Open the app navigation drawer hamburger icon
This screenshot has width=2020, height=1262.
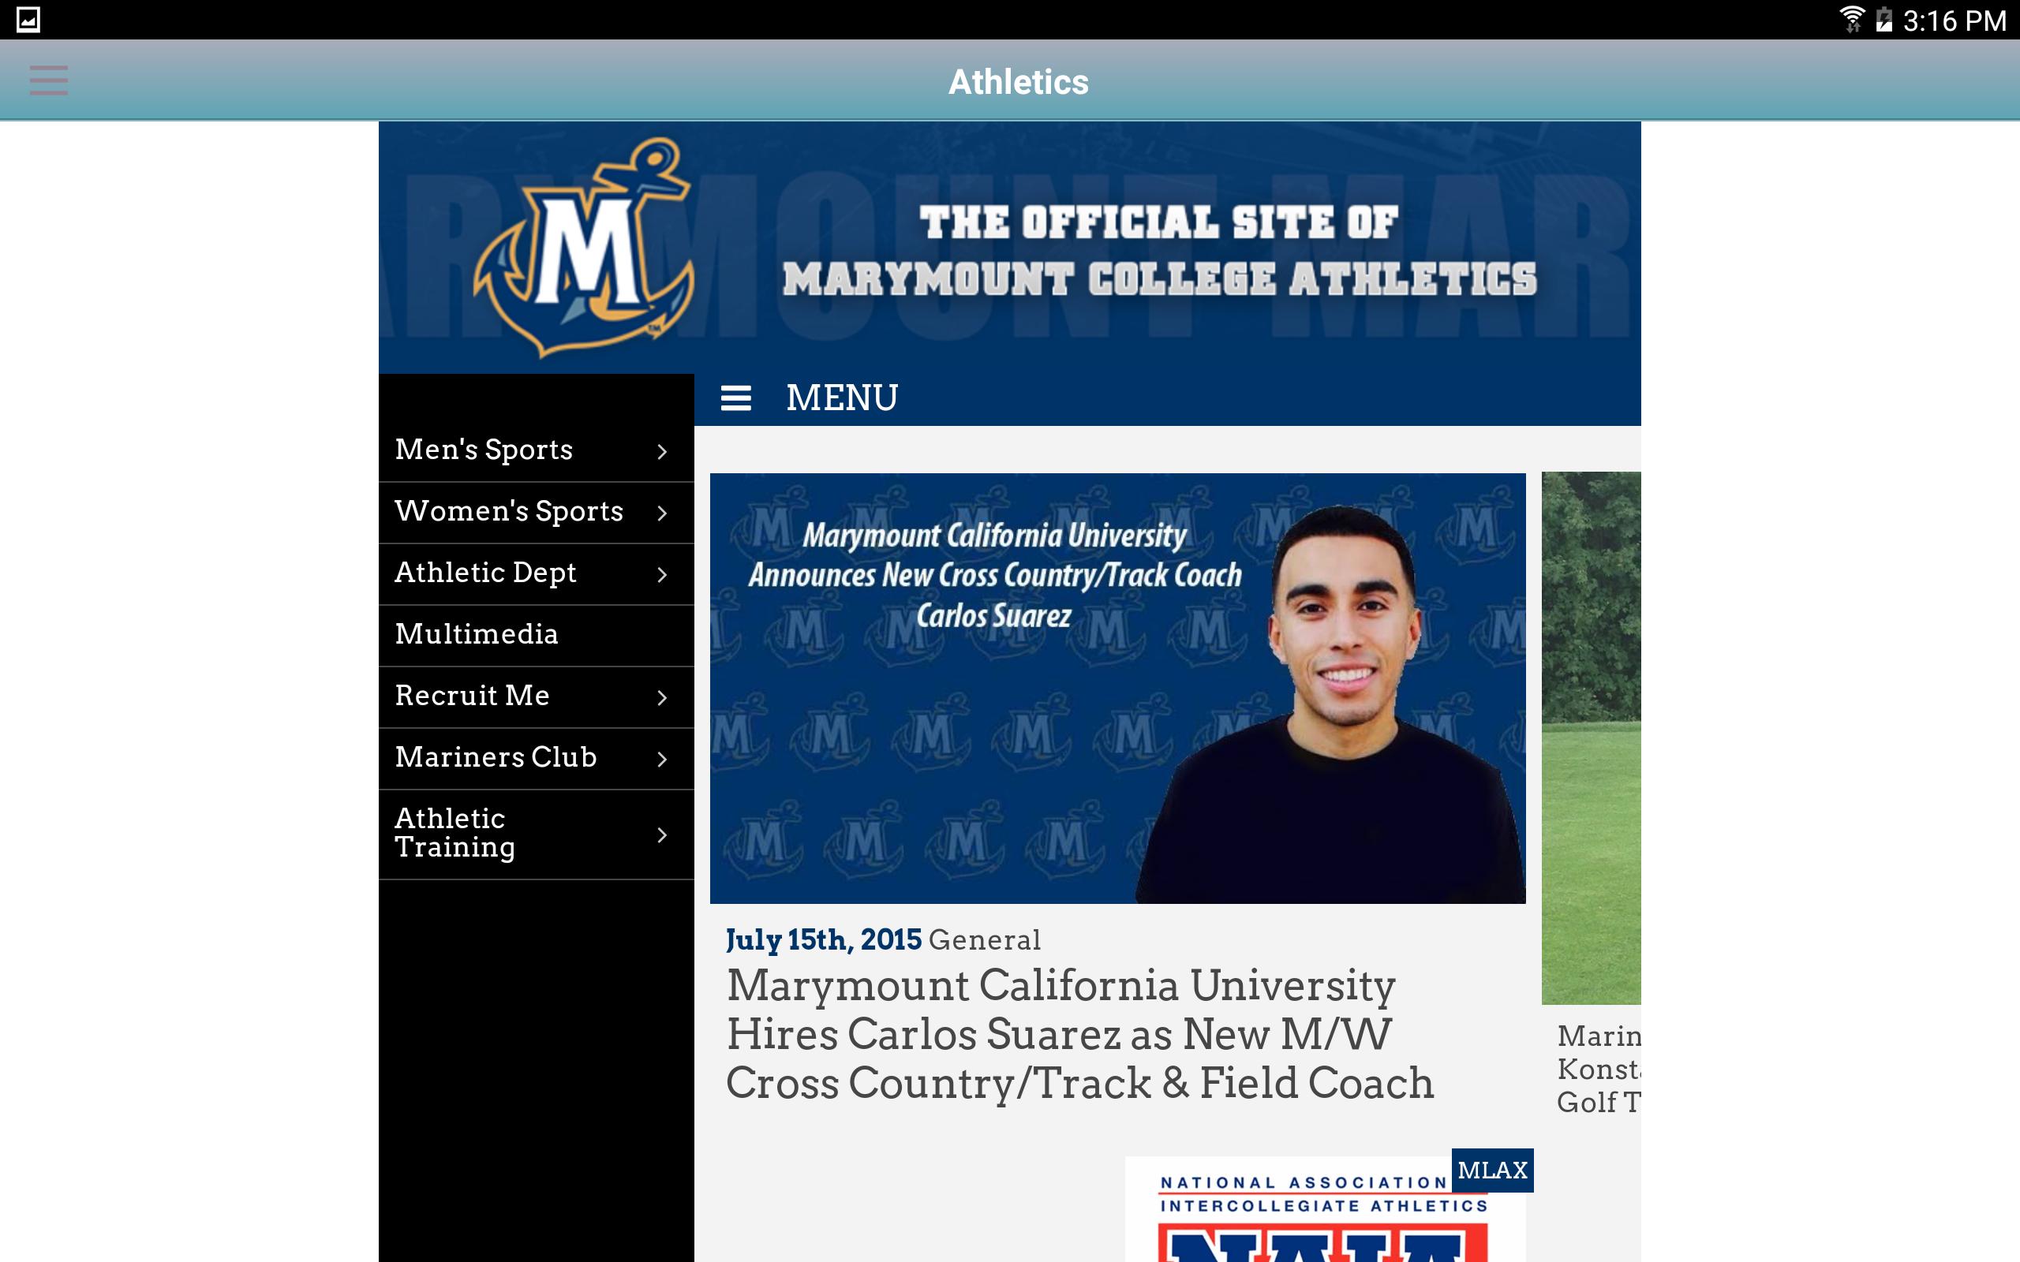tap(48, 81)
